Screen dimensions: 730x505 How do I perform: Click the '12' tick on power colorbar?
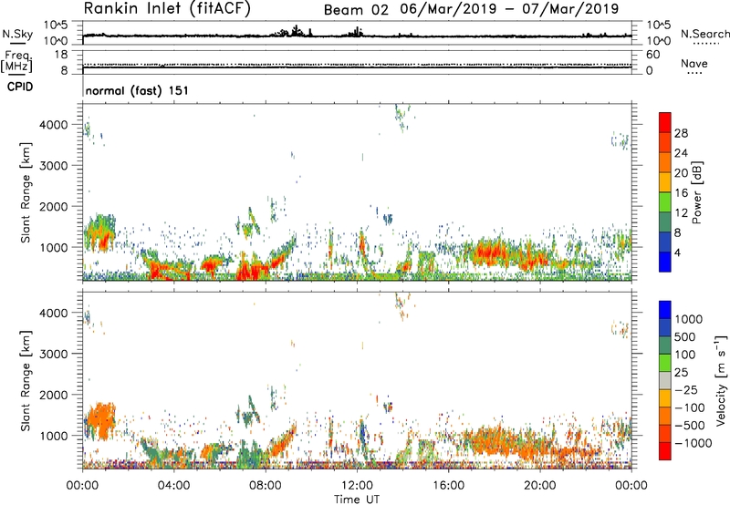[x=681, y=213]
